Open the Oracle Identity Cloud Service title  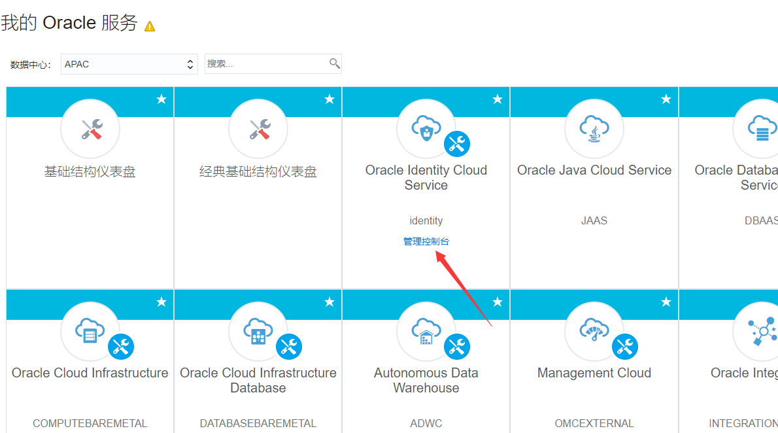point(426,177)
